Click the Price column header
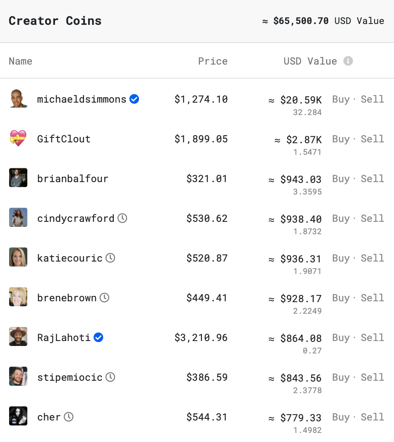Screen dimensions: 394x442 [213, 61]
